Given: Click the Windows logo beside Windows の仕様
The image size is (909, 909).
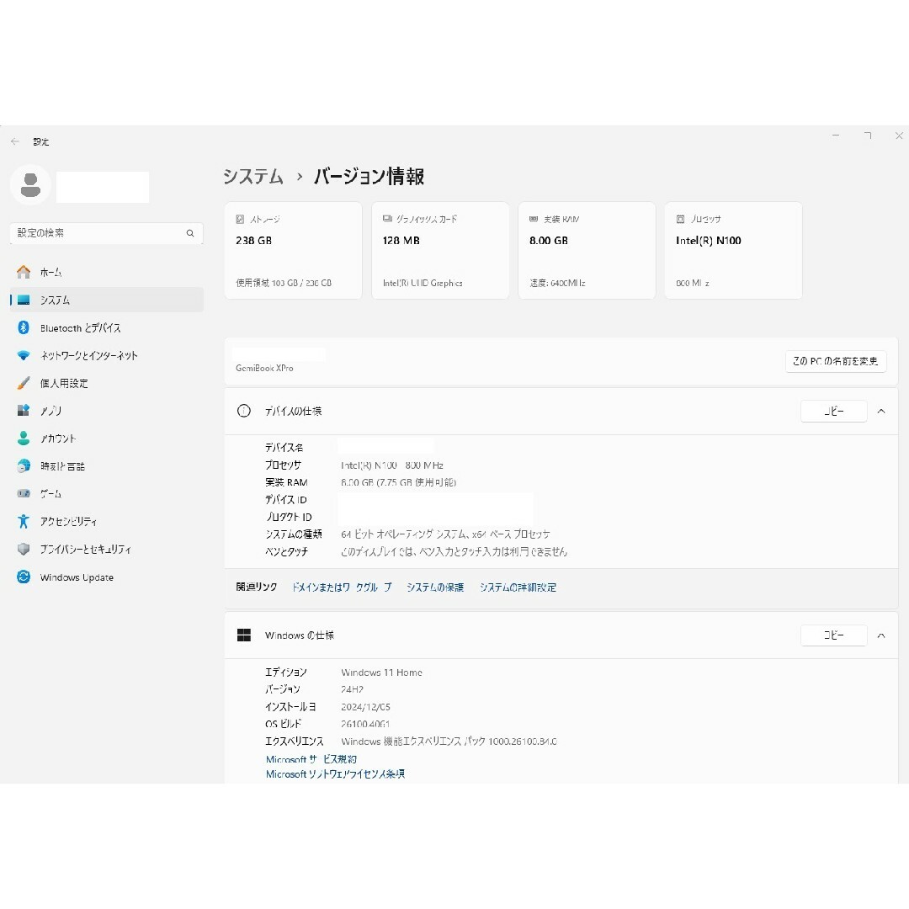Looking at the screenshot, I should tap(244, 635).
